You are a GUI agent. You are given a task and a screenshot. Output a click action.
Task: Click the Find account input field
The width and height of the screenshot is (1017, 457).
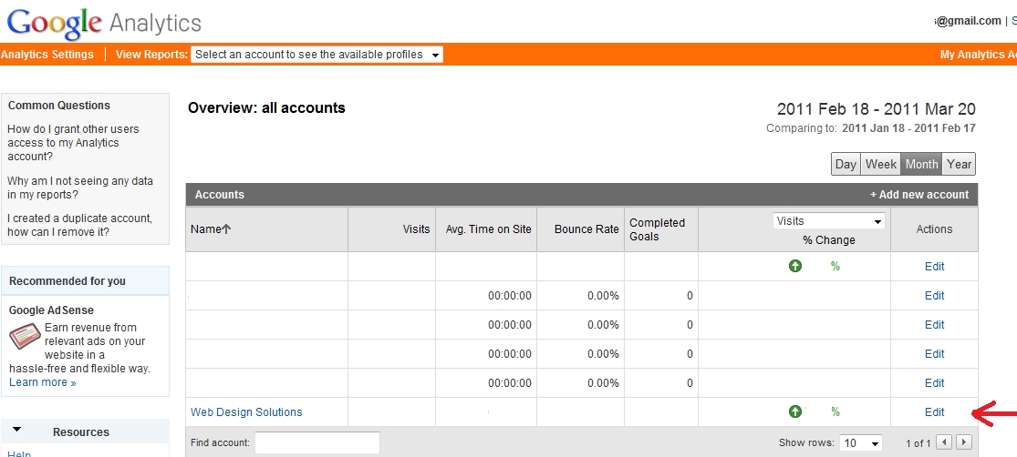click(317, 442)
